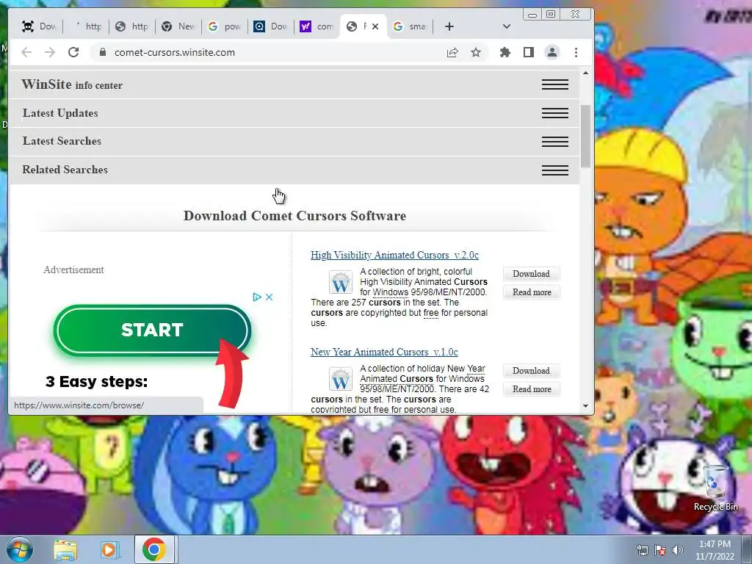The height and width of the screenshot is (564, 752).
Task: Click the WinSite info center heading
Action: [72, 84]
